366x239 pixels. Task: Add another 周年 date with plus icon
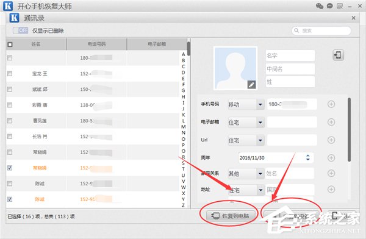331,158
